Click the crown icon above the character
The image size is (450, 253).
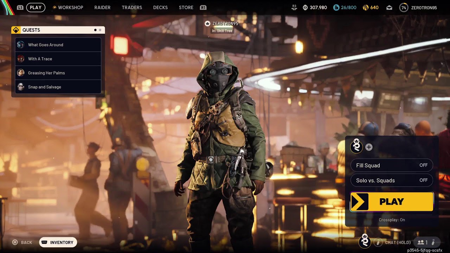click(207, 24)
